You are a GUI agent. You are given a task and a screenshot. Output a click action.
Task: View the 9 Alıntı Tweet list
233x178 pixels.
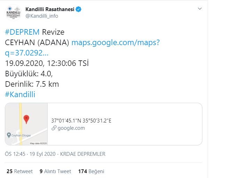coord(55,171)
